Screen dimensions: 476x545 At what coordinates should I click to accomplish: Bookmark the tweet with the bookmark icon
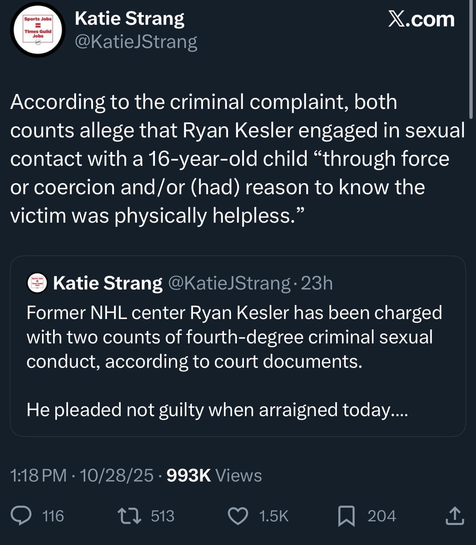(x=346, y=516)
